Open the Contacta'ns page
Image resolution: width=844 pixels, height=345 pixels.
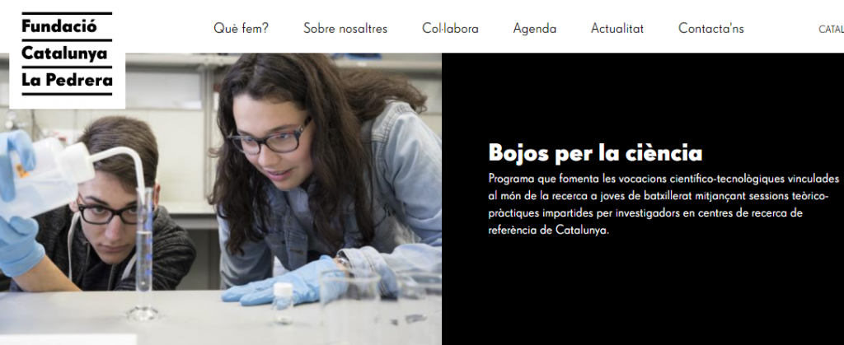[x=710, y=29]
